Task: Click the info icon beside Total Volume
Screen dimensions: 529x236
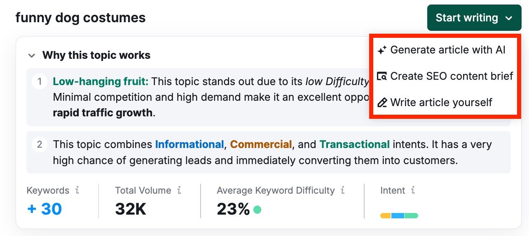Action: coord(179,190)
